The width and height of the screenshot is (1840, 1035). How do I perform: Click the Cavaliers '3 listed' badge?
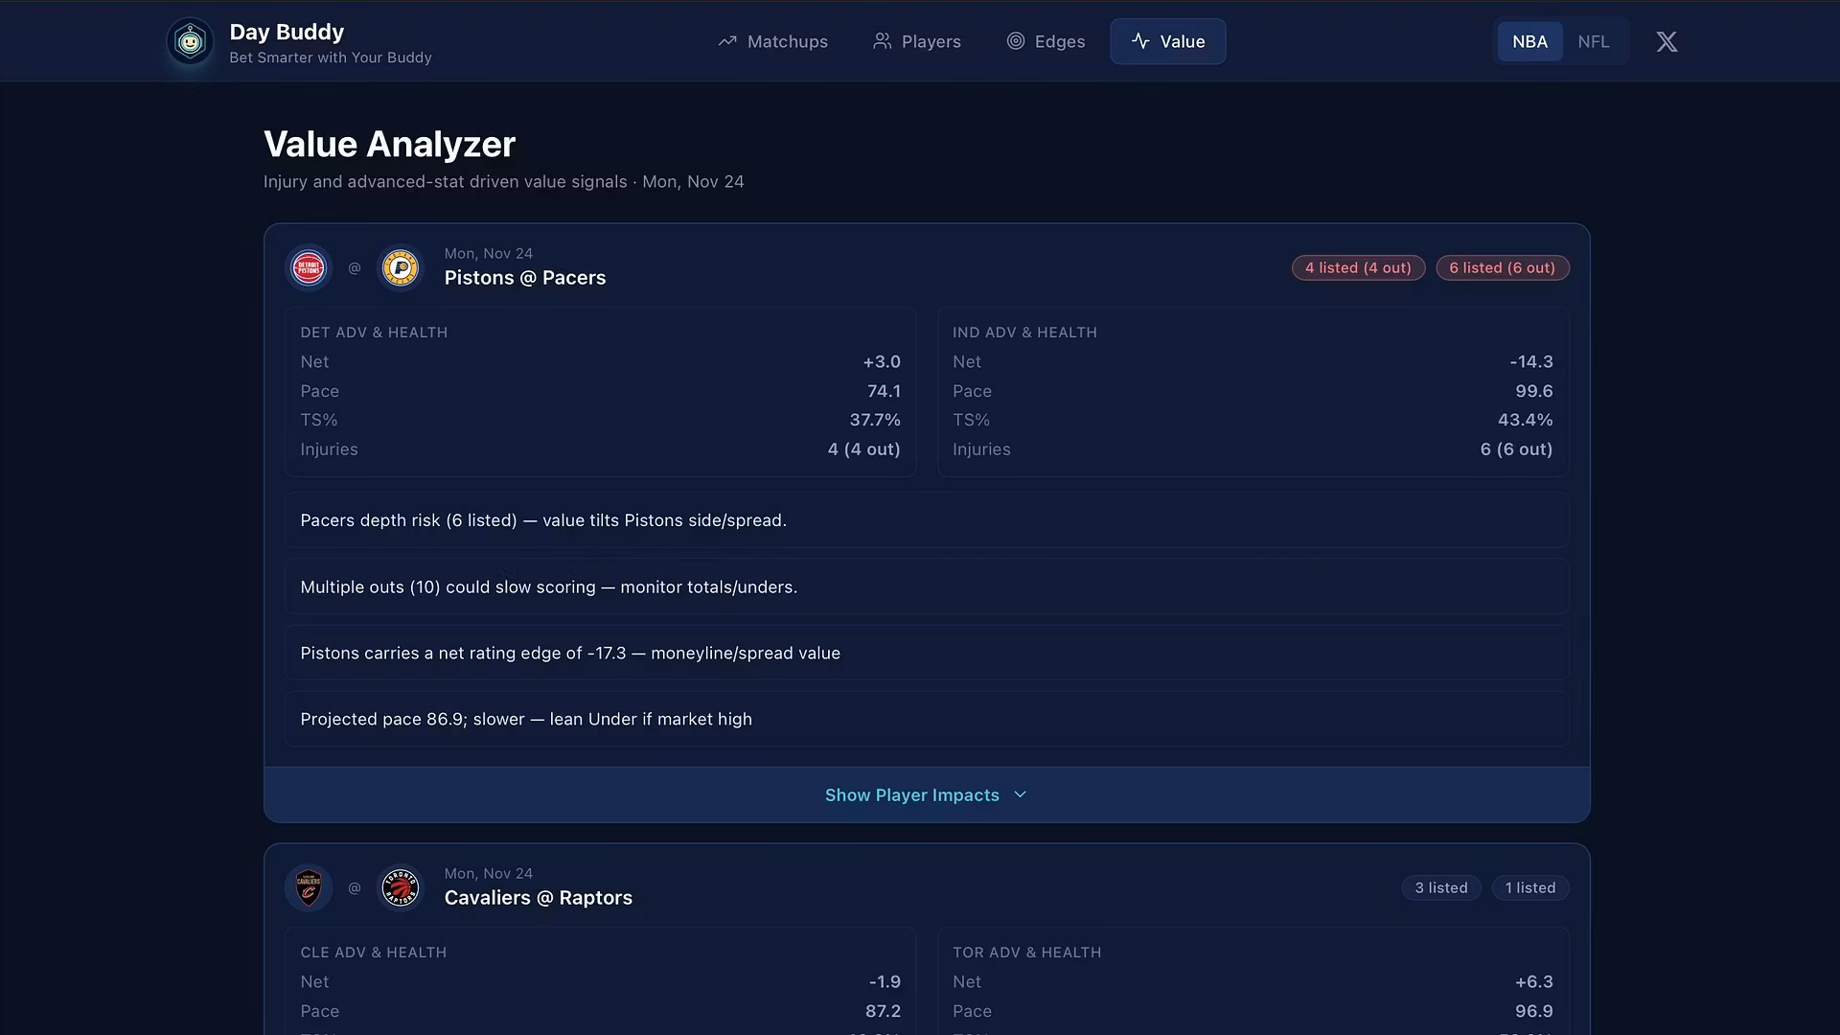coord(1440,888)
